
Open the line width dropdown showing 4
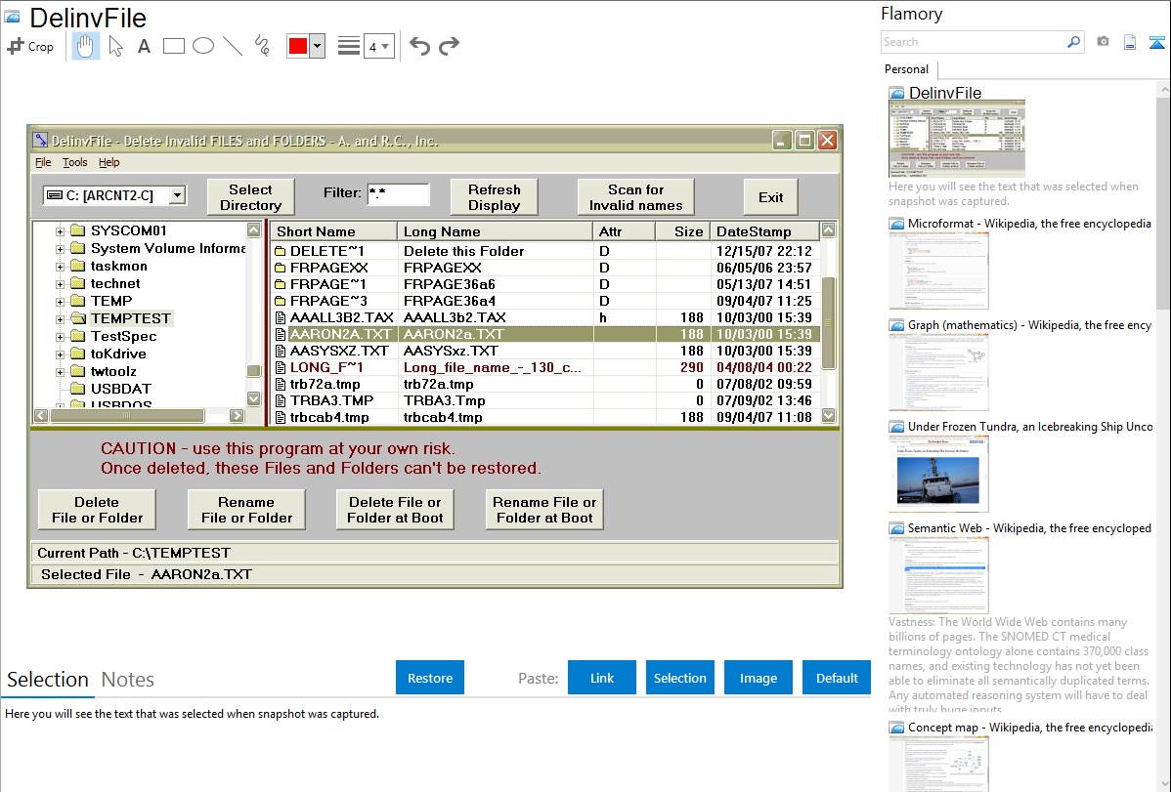(x=378, y=46)
